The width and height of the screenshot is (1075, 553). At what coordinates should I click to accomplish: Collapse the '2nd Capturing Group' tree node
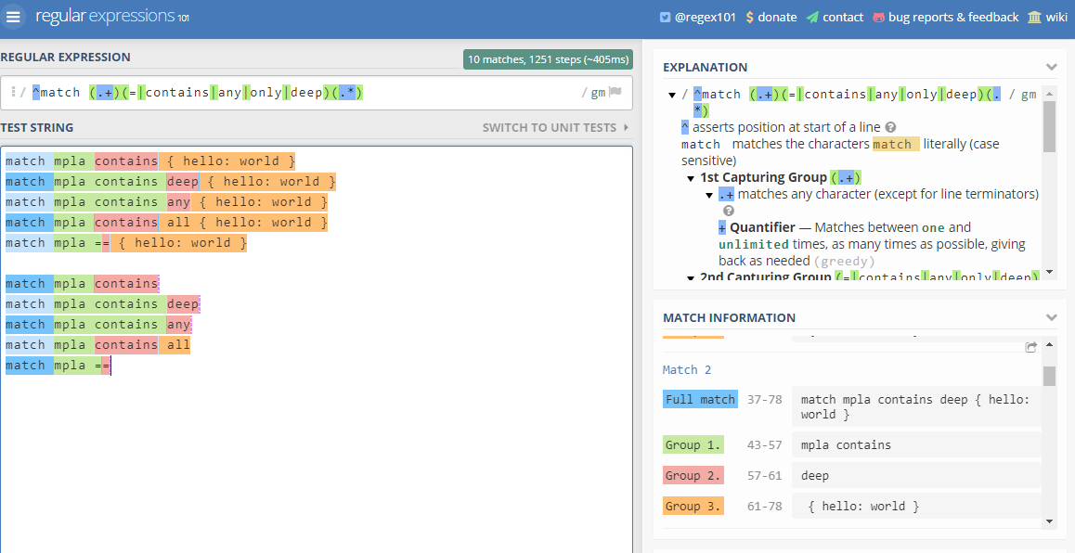691,277
